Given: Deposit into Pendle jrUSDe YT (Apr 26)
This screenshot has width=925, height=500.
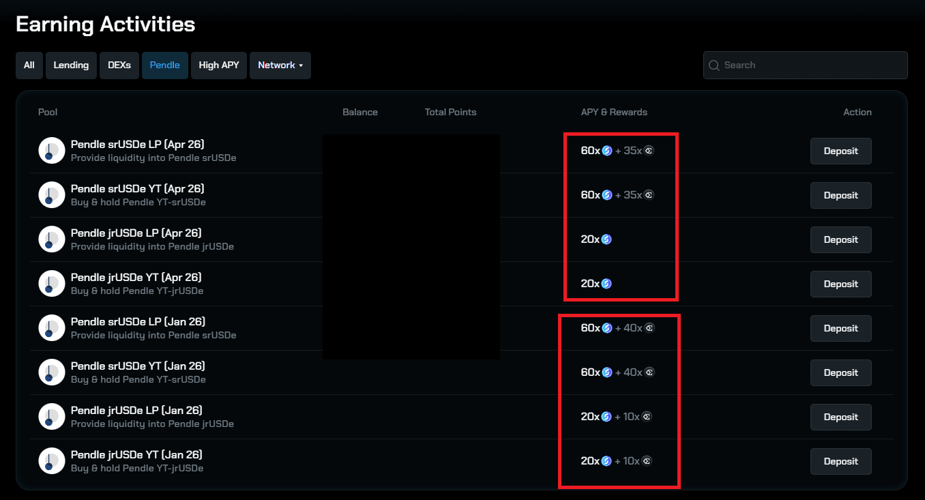Looking at the screenshot, I should (841, 284).
